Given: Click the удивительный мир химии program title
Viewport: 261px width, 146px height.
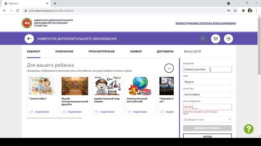Looking at the screenshot, I should coord(107,100).
